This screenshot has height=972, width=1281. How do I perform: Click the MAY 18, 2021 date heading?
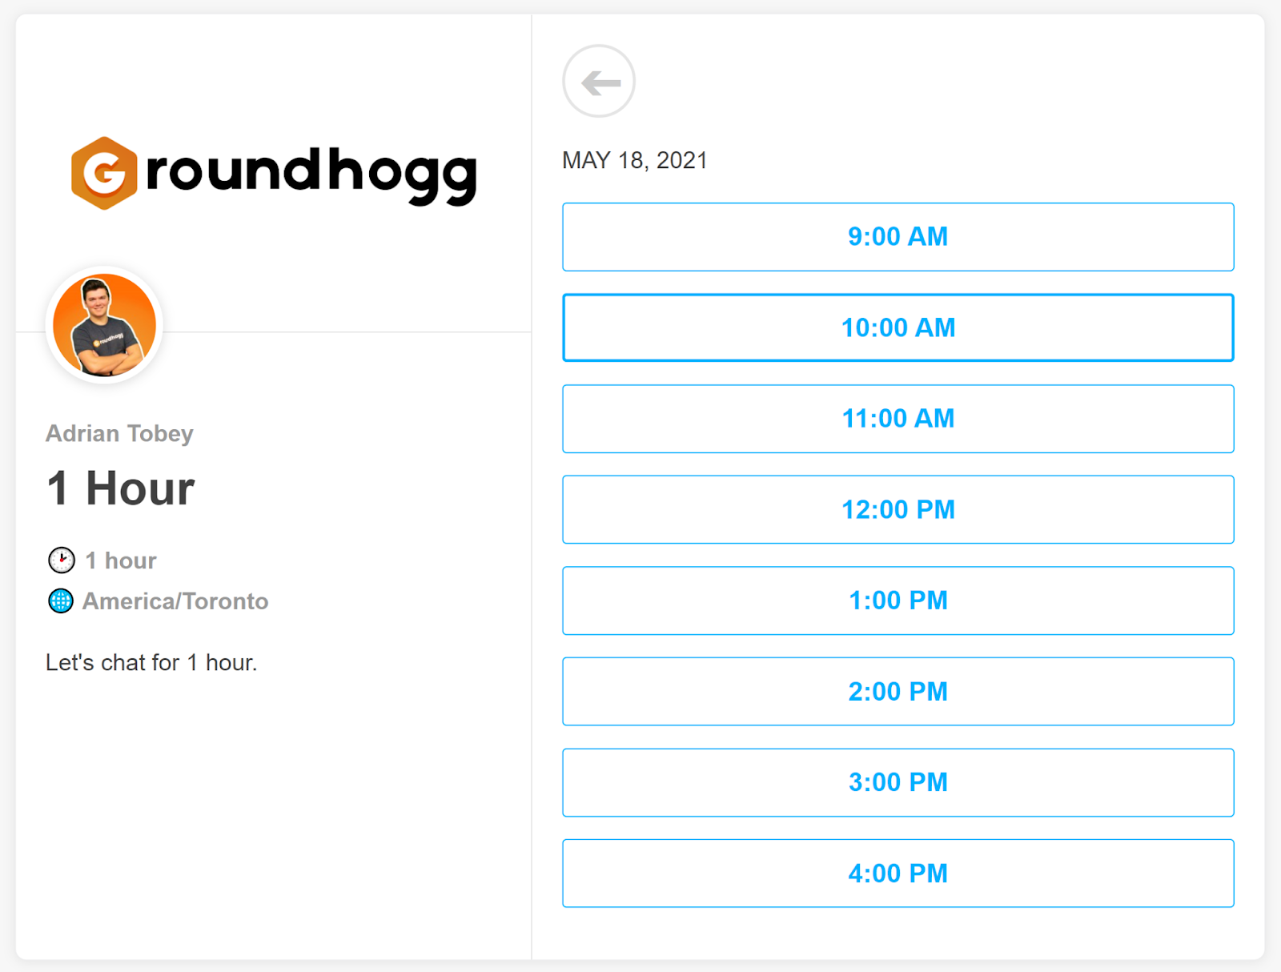pyautogui.click(x=635, y=160)
